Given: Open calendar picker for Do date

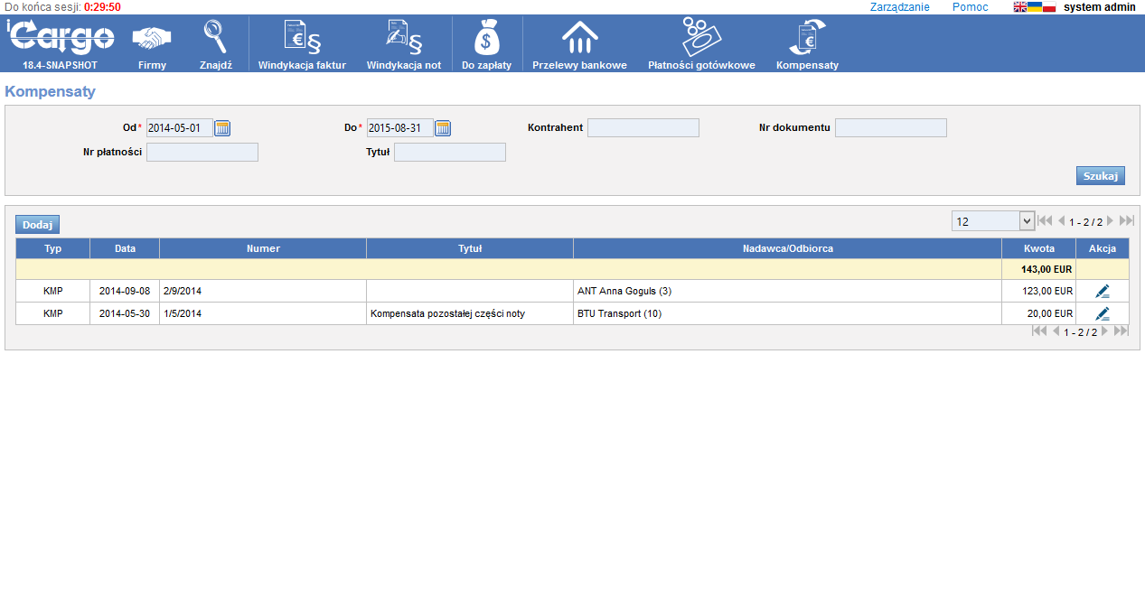Looking at the screenshot, I should [x=443, y=128].
